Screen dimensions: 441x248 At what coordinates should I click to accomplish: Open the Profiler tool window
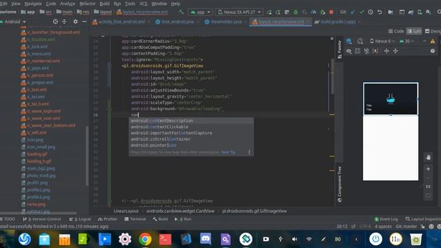(x=107, y=219)
